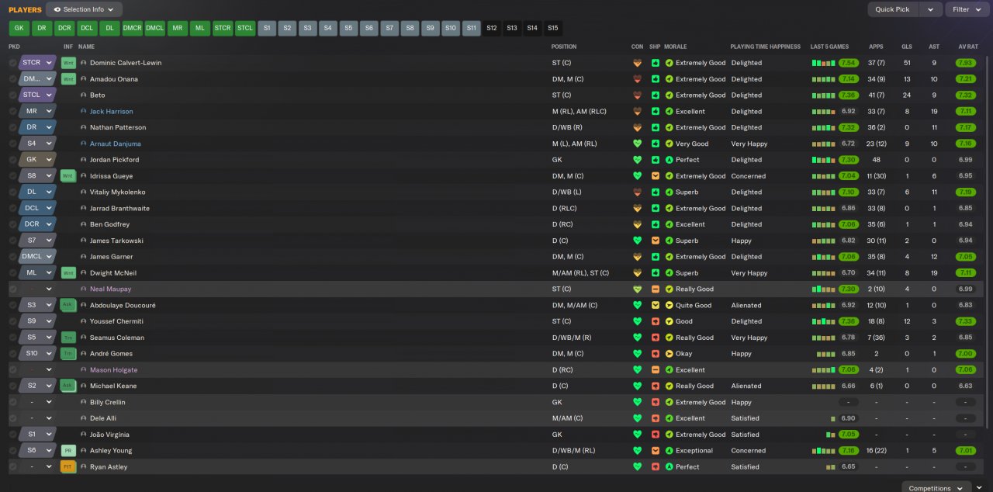The width and height of the screenshot is (993, 492).
Task: Click Vitaliy Mykolenko's condition heart icon
Action: pyautogui.click(x=638, y=192)
